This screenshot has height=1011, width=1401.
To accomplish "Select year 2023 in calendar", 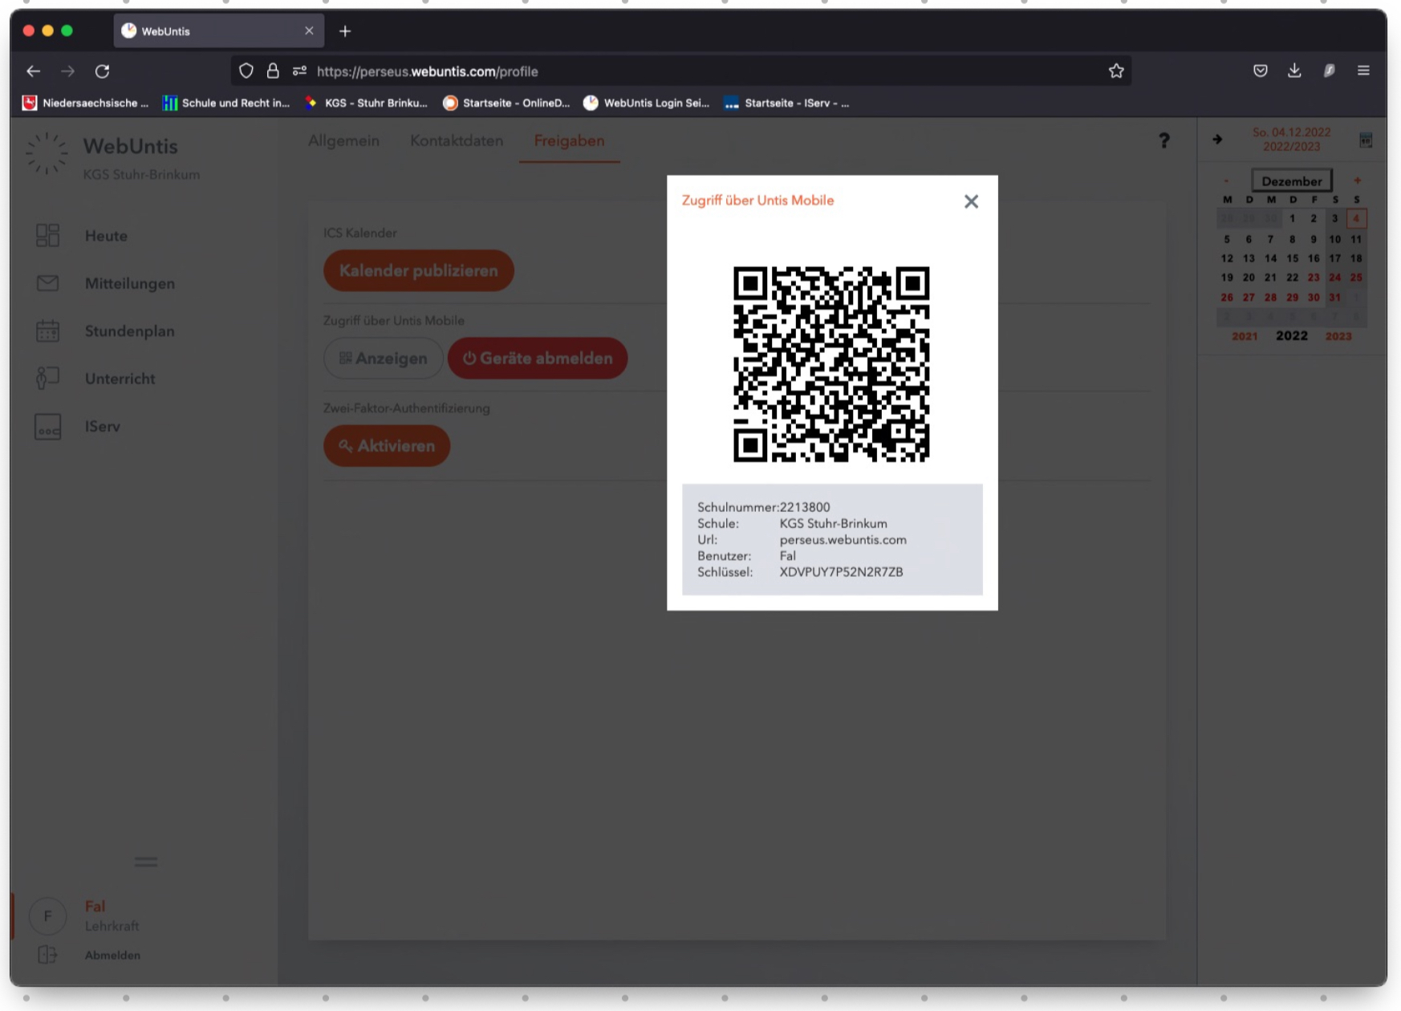I will (1338, 336).
